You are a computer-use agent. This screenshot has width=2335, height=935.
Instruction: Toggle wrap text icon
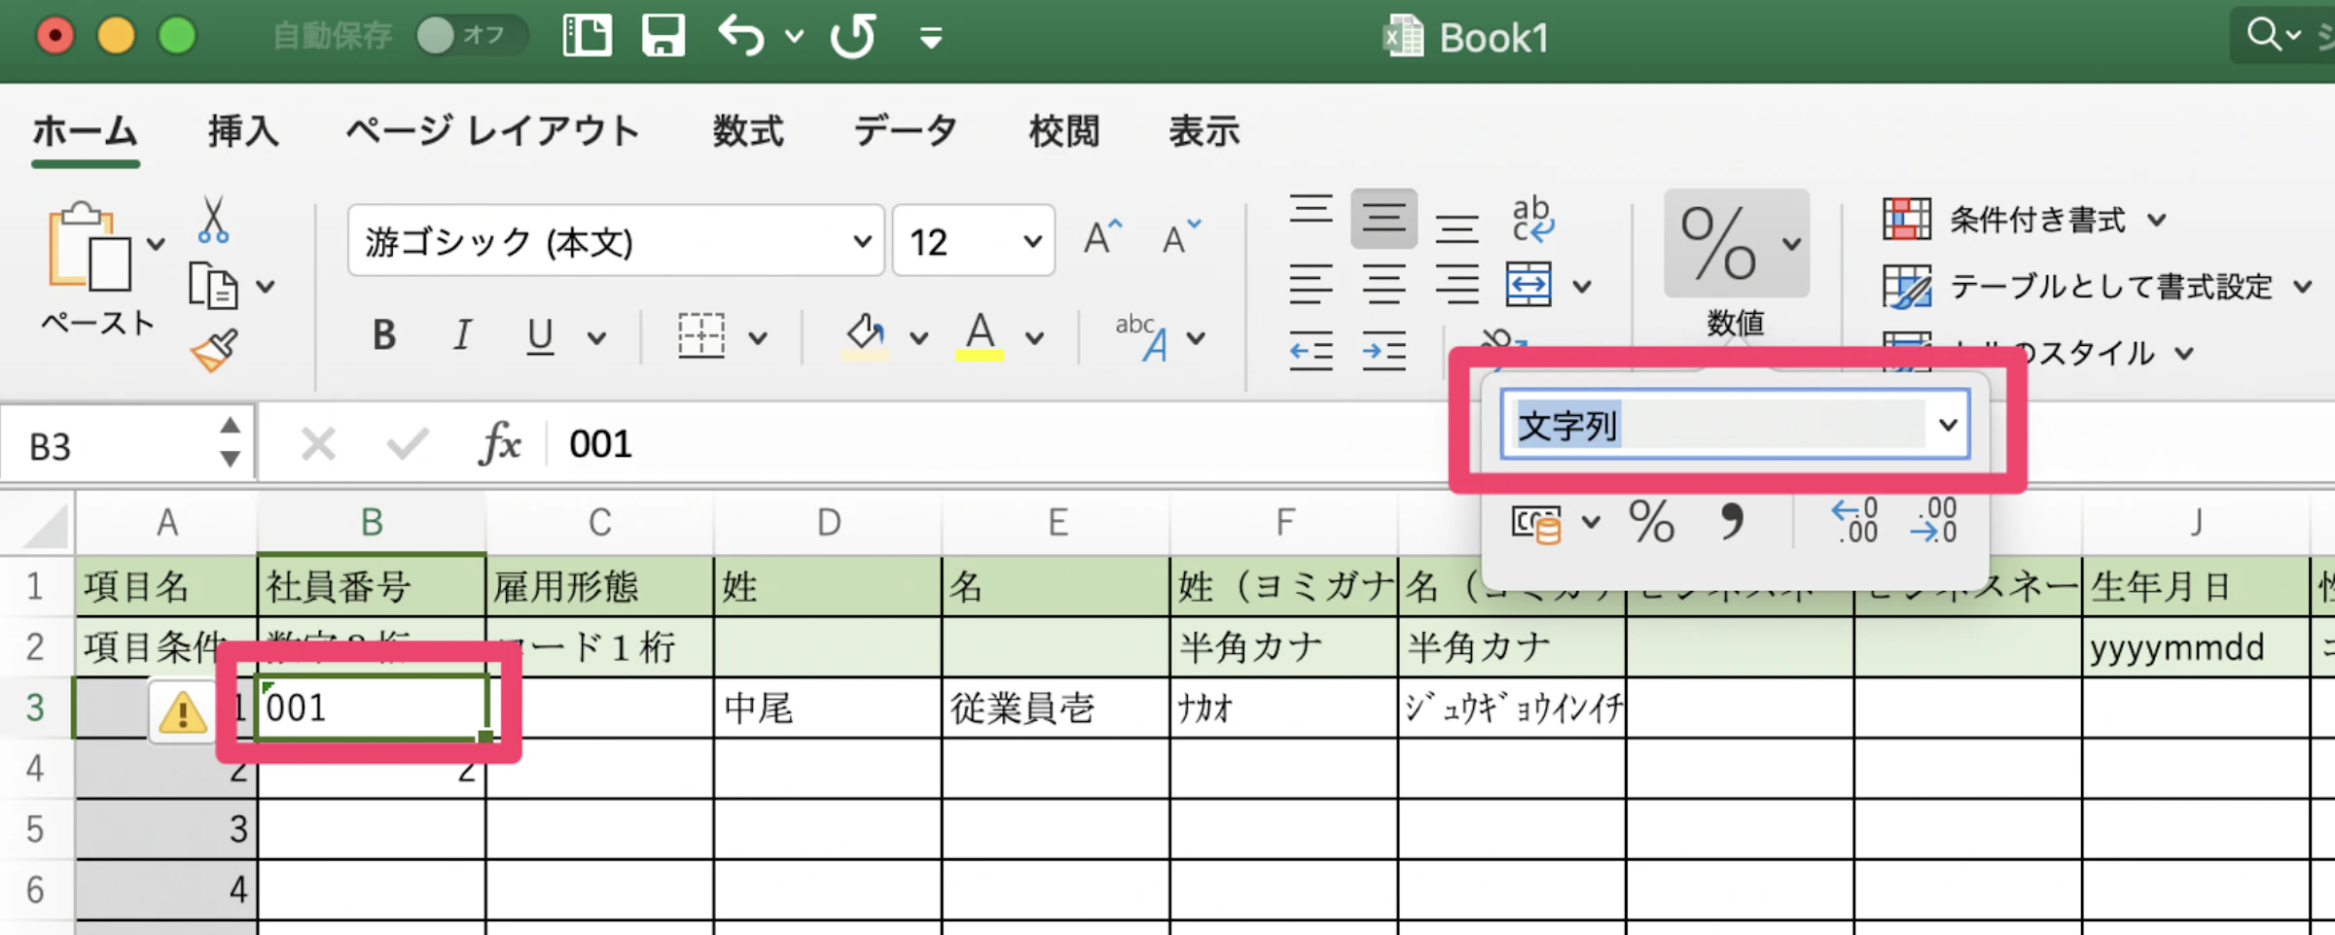click(1531, 219)
